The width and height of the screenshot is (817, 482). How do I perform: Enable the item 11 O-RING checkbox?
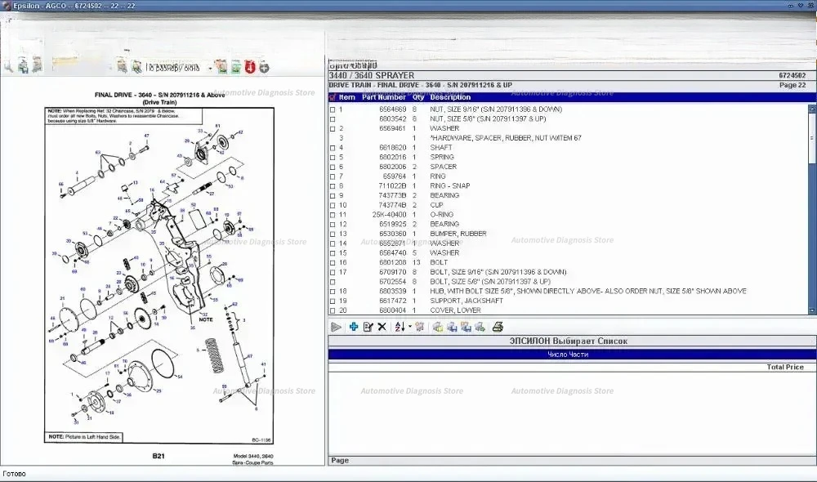coord(333,215)
